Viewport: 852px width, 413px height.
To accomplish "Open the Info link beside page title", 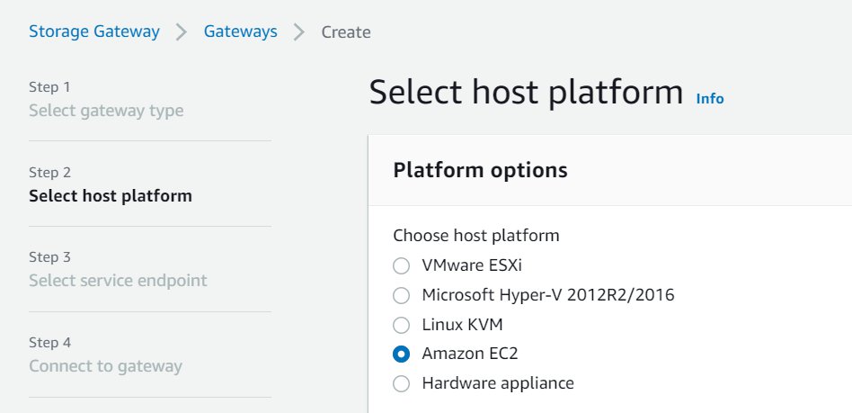I will tap(710, 98).
